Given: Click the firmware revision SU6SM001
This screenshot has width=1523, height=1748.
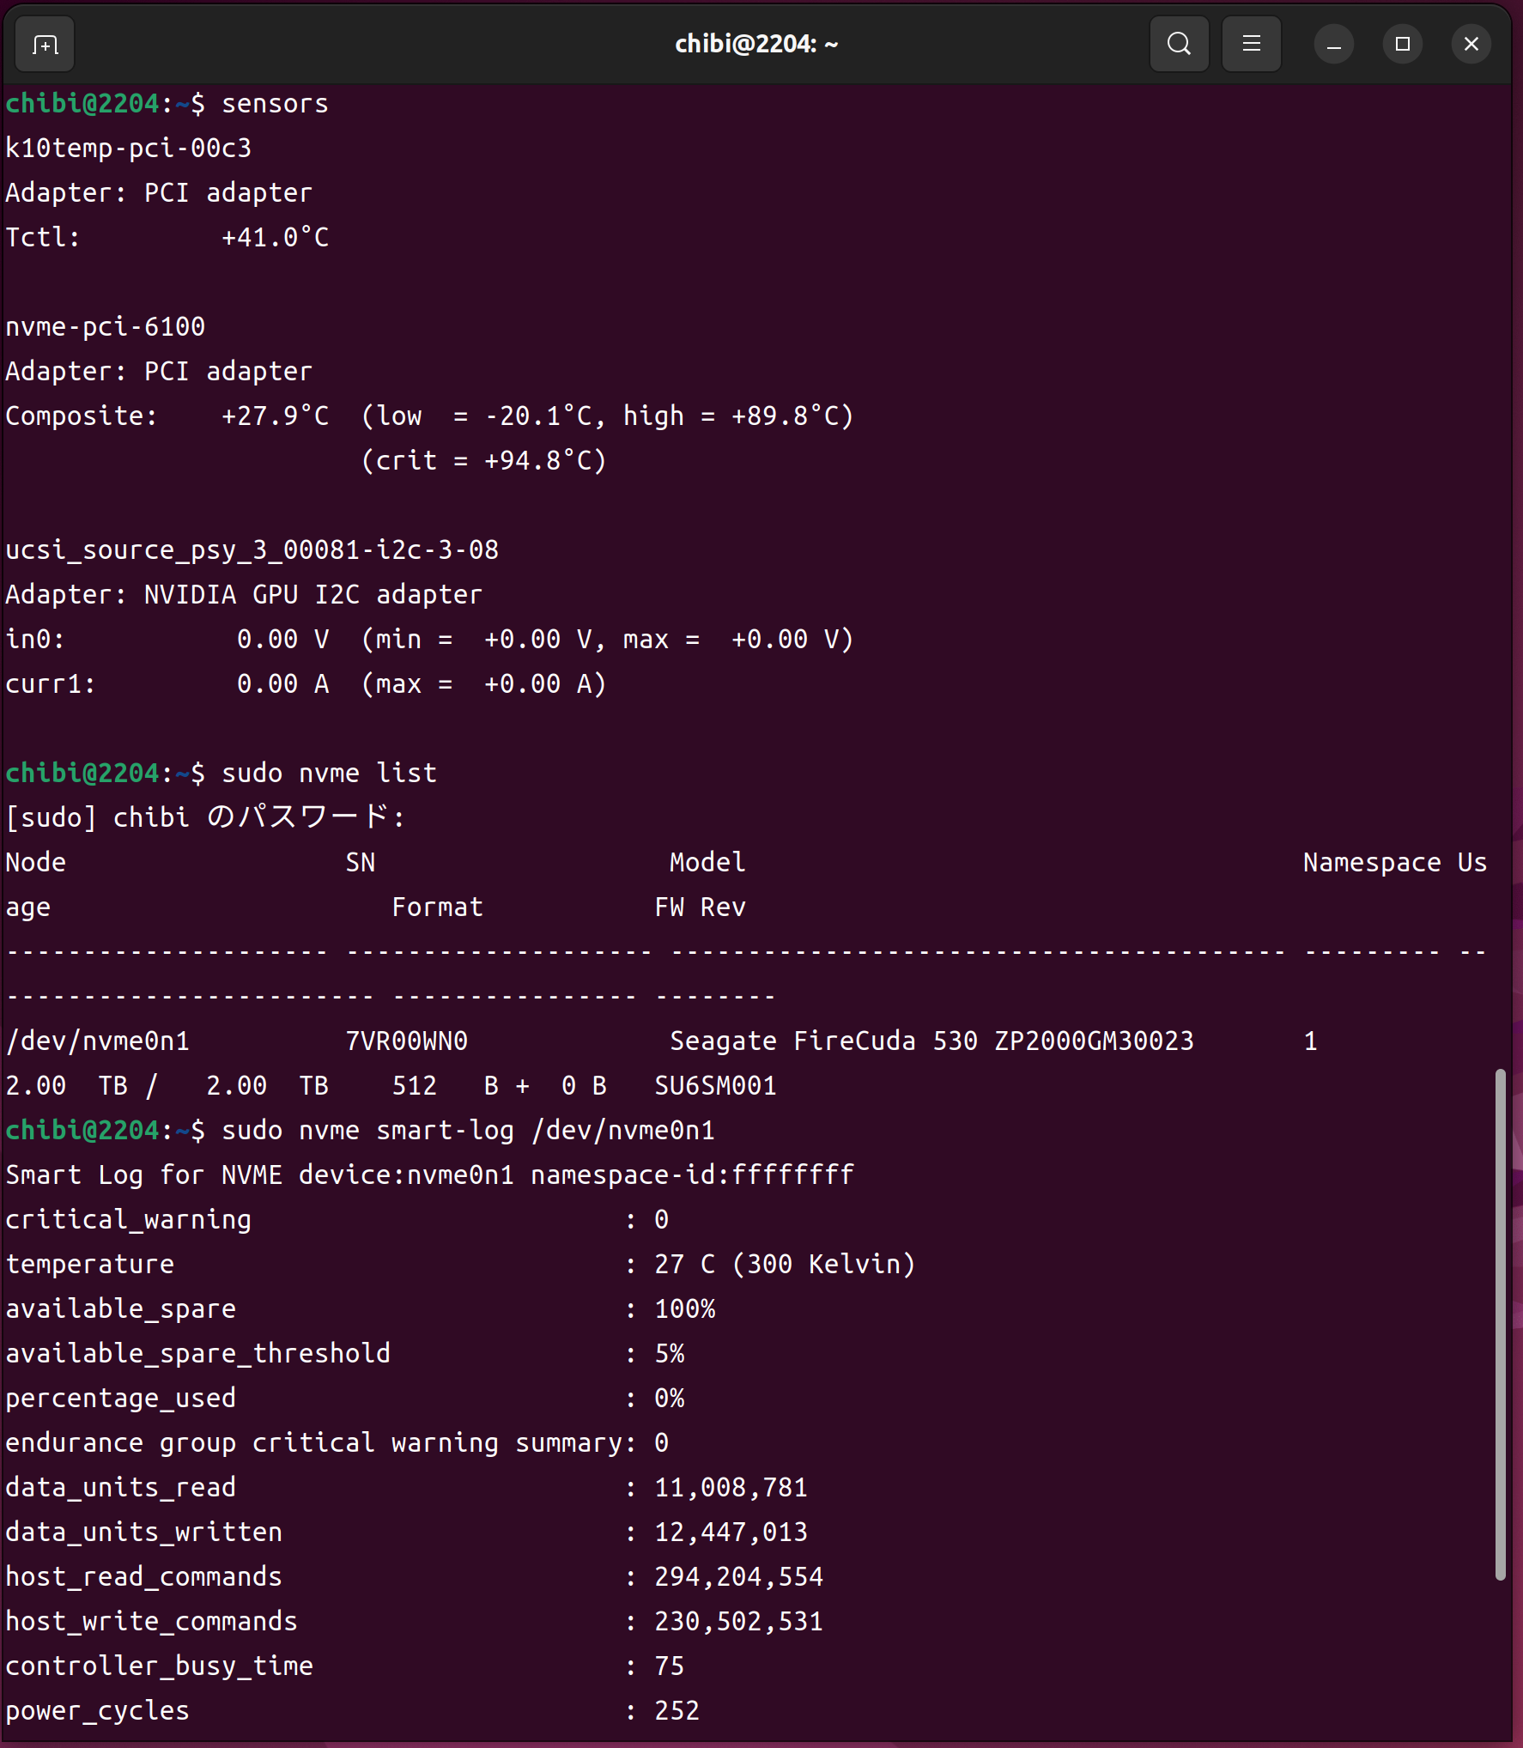Looking at the screenshot, I should (x=715, y=1086).
